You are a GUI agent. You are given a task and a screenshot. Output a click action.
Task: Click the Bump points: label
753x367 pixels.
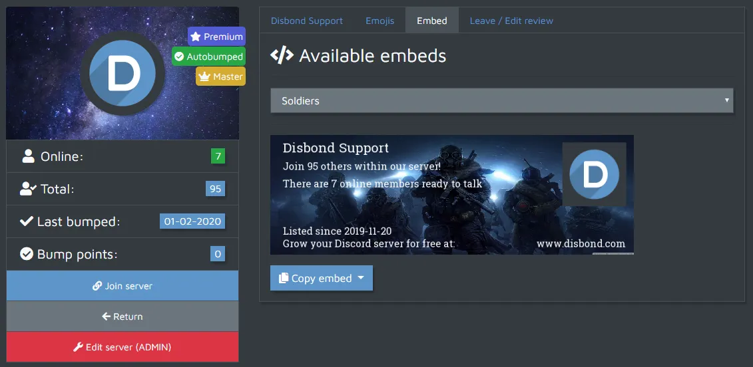[77, 254]
